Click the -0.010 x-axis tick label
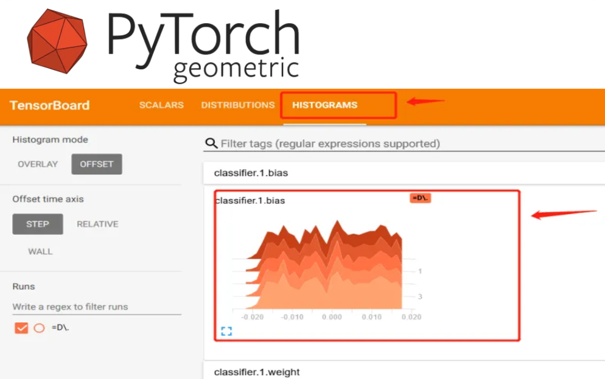 (x=292, y=317)
